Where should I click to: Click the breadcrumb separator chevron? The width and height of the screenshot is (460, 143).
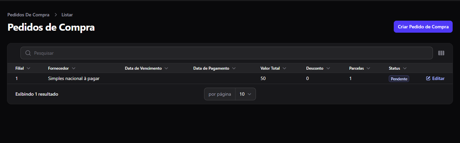[x=56, y=15]
